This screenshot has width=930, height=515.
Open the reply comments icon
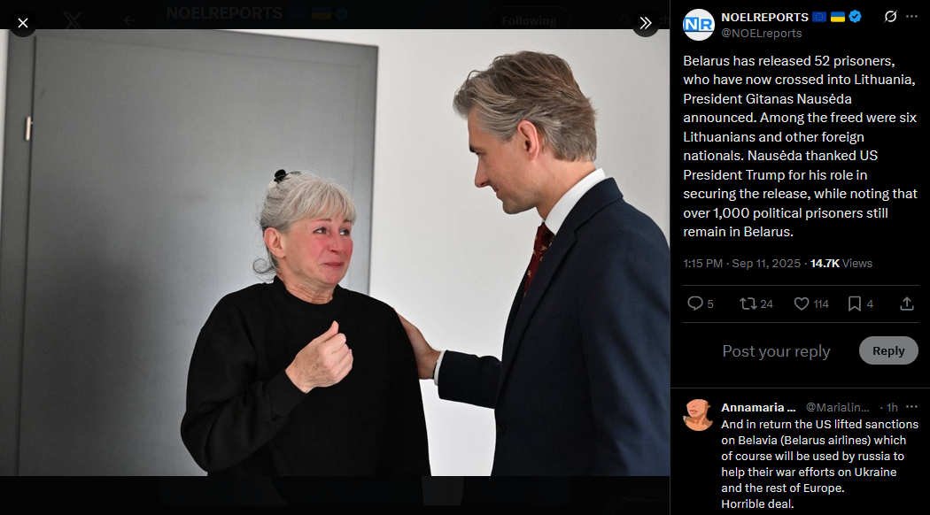694,304
